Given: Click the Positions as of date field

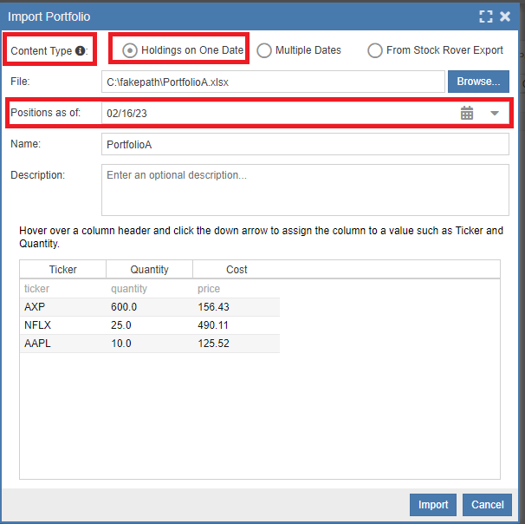Looking at the screenshot, I should coord(277,113).
